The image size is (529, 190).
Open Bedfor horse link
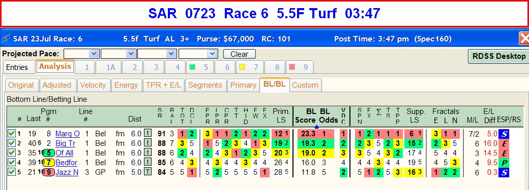67,163
